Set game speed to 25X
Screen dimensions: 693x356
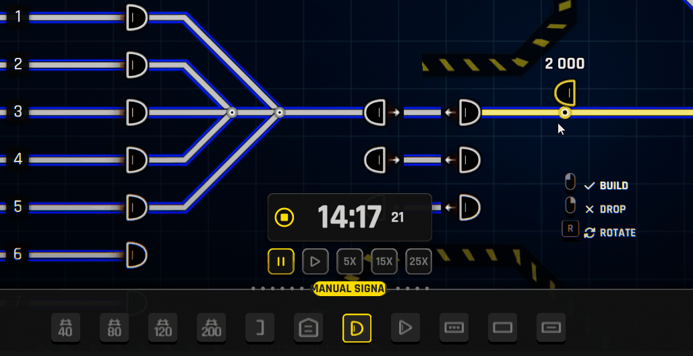419,261
